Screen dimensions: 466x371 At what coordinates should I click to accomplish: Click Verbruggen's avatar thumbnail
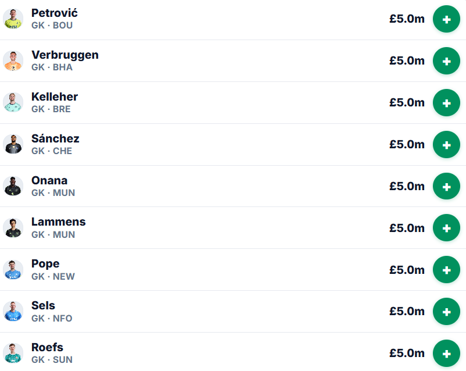(x=13, y=61)
